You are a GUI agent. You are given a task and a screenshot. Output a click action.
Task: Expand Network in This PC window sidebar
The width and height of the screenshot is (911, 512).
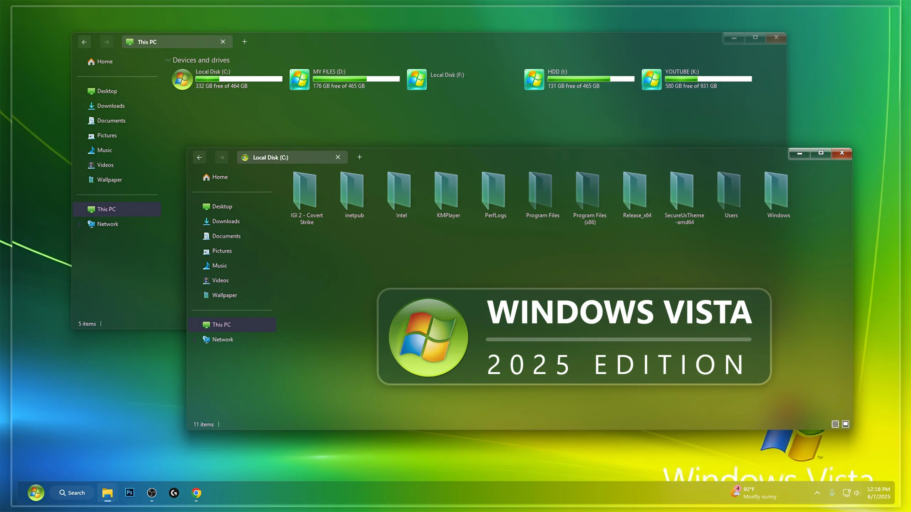click(x=80, y=224)
